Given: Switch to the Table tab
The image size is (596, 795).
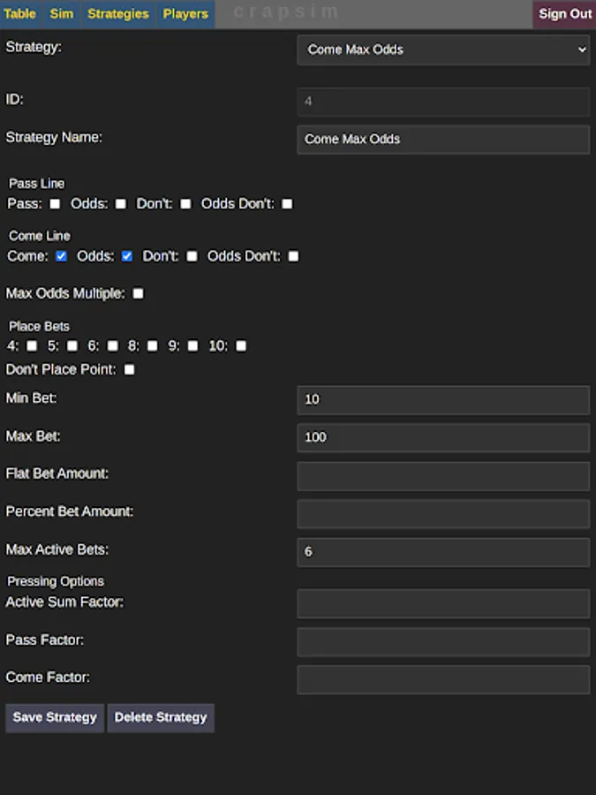Looking at the screenshot, I should [x=20, y=14].
